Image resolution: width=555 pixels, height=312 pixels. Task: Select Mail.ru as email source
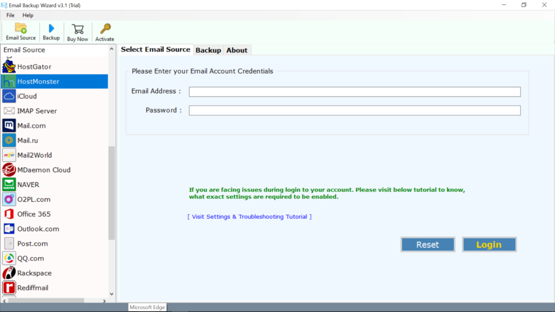[30, 140]
